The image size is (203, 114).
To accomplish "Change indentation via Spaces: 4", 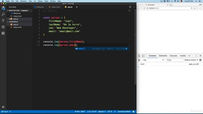I will point(102,111).
